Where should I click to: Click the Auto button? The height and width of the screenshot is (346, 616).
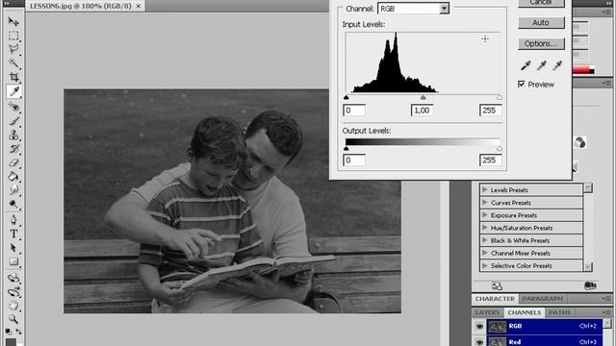[x=541, y=23]
